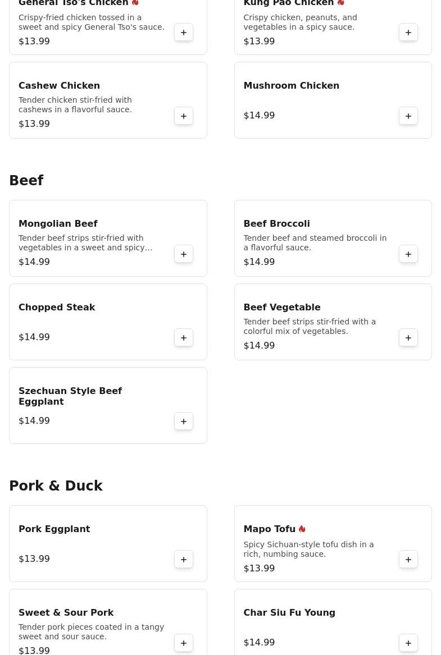Click the Pork & Duck section heading

[56, 486]
